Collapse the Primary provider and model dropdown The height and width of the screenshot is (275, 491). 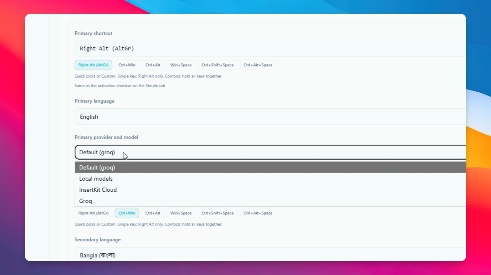[x=270, y=152]
